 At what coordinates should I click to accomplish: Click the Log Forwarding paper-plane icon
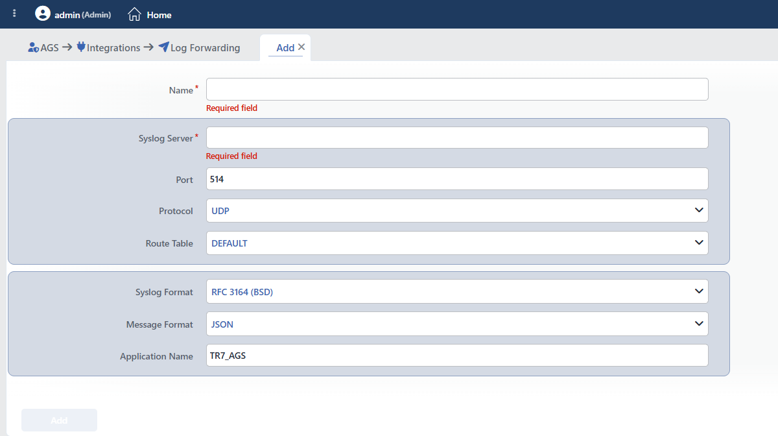(163, 47)
